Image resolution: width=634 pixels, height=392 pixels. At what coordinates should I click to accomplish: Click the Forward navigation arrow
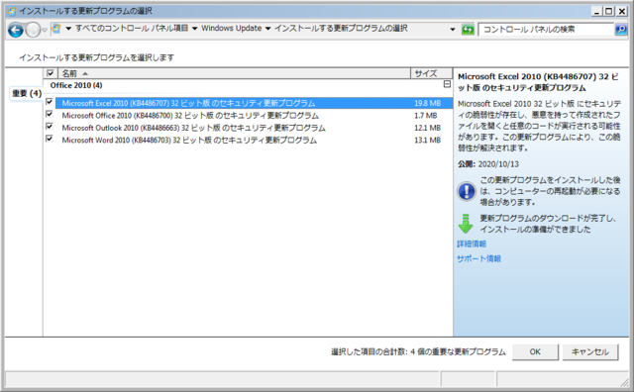33,30
